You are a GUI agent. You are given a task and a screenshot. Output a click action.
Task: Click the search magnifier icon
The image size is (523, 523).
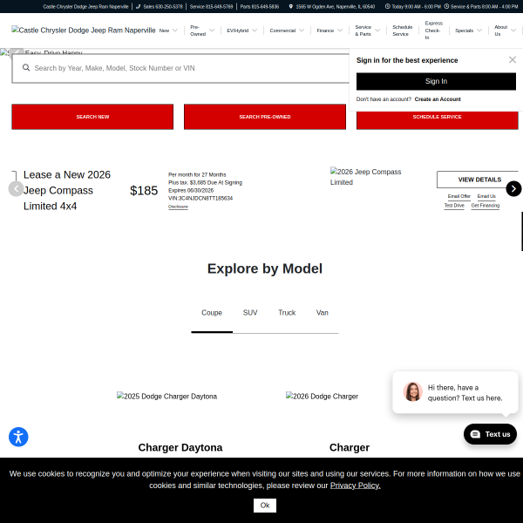tap(26, 68)
